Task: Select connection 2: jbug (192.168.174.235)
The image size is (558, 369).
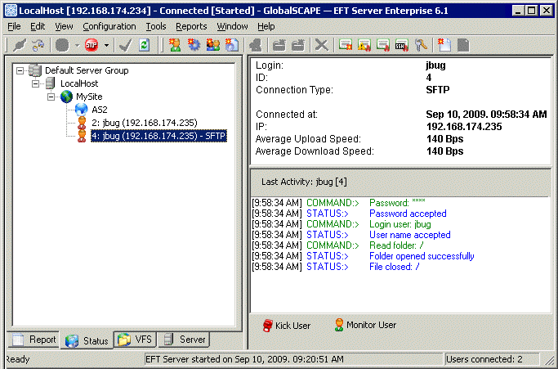Action: click(x=144, y=123)
